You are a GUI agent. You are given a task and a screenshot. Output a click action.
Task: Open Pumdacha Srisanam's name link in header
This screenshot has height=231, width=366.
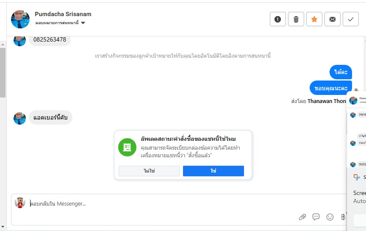63,14
